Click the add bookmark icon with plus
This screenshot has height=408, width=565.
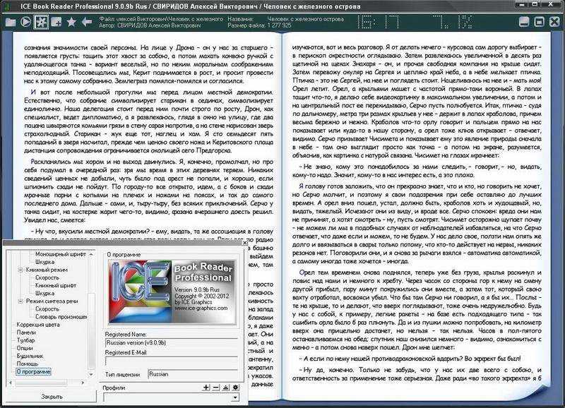(x=56, y=22)
